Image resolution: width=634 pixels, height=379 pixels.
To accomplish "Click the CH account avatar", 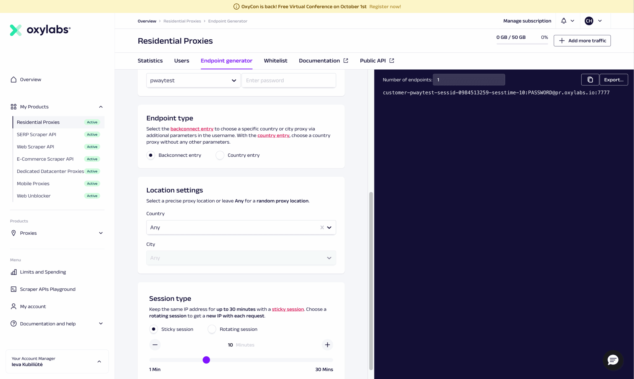I will (x=589, y=21).
